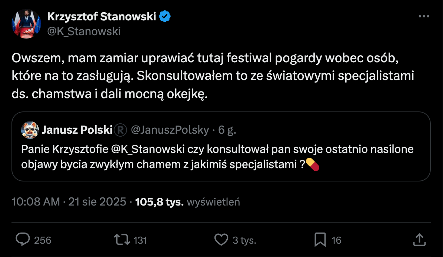Like the tweet with heart icon
The width and height of the screenshot is (443, 257).
[x=221, y=240]
